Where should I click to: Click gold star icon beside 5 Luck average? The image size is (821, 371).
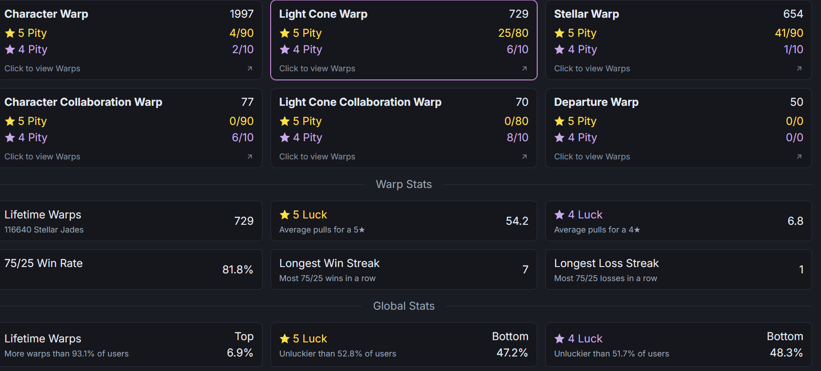tap(285, 215)
